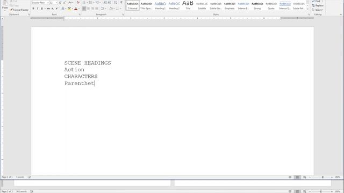Apply the Emphasis style
The width and height of the screenshot is (344, 193).
(230, 5)
